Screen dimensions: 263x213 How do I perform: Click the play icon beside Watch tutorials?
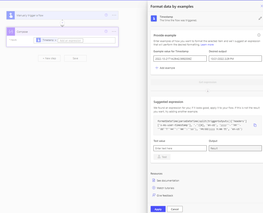[154, 188]
